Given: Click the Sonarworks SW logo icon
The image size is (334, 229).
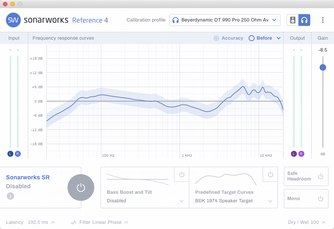Looking at the screenshot, I should coord(13,20).
